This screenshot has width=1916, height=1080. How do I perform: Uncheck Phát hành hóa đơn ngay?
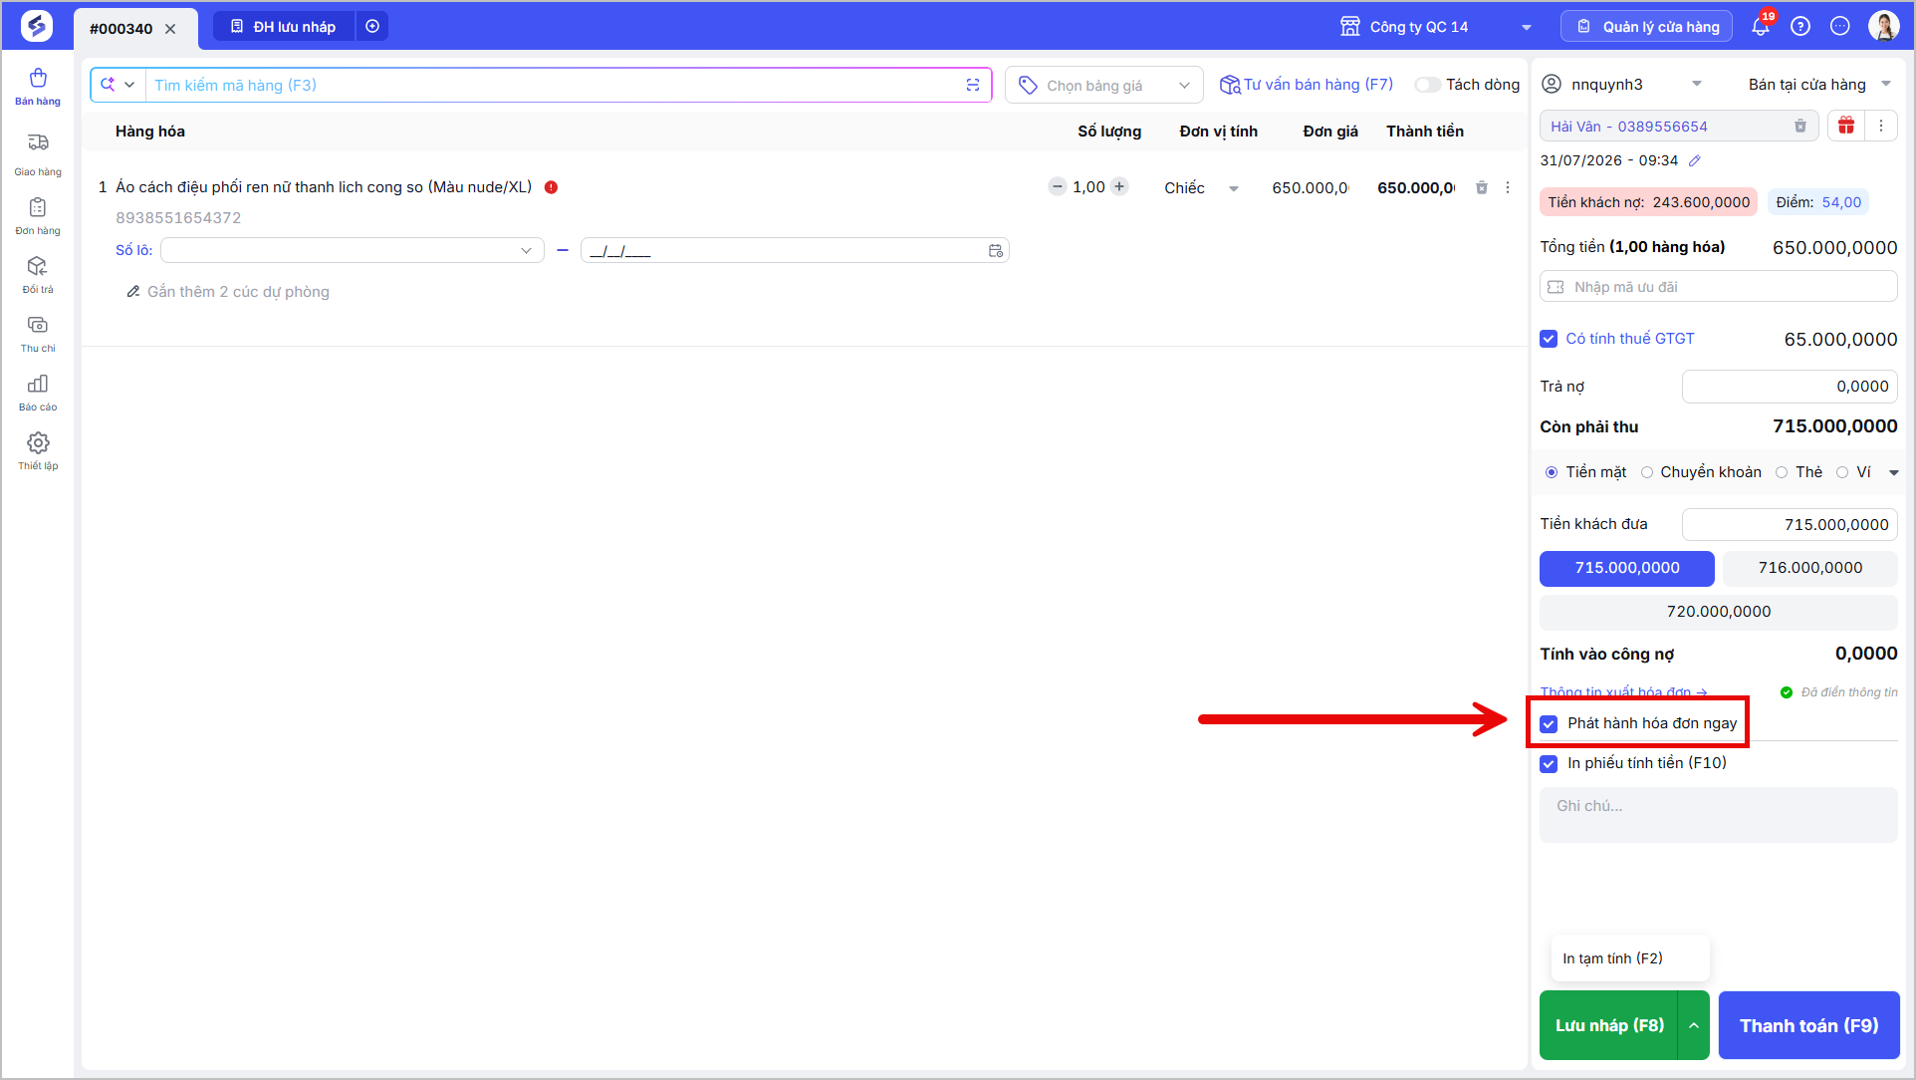(1549, 724)
